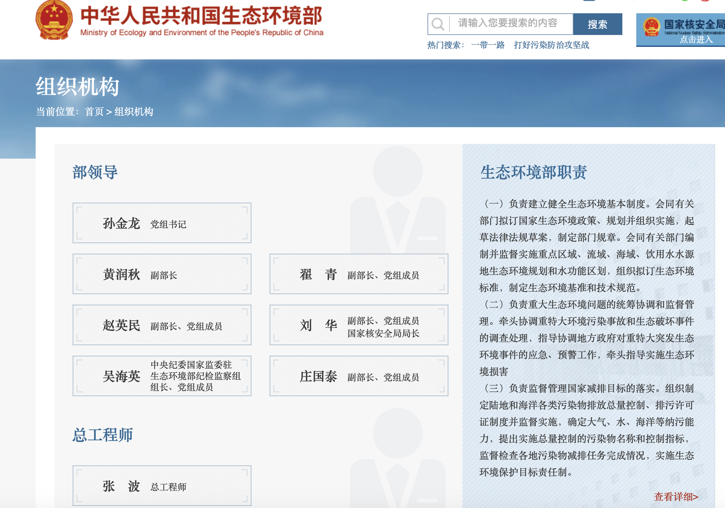The height and width of the screenshot is (508, 725).
Task: Click the 总工程师 section heading
Action: point(103,435)
